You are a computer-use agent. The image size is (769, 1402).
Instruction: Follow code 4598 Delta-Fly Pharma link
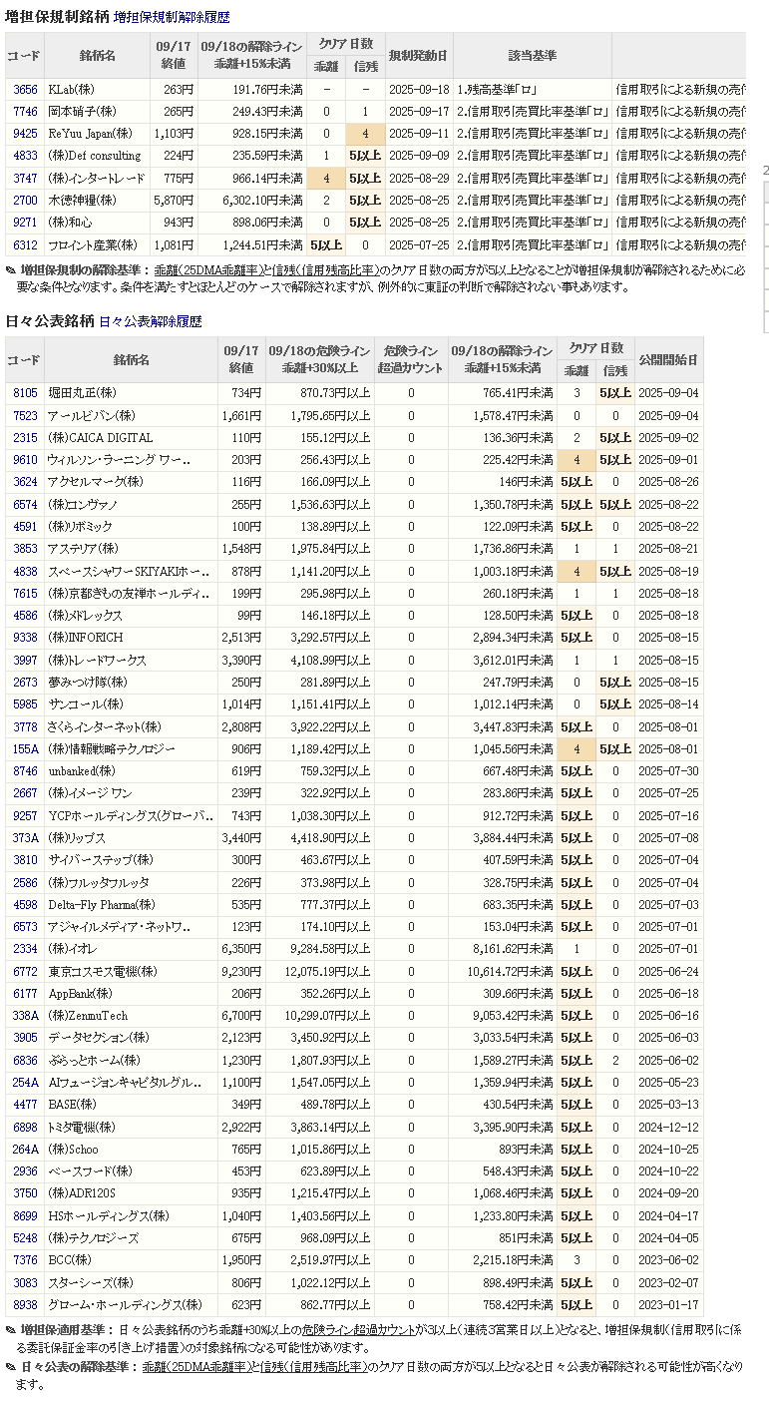pos(25,904)
